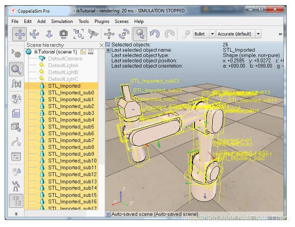Open user parameters dialog icon

[16, 156]
